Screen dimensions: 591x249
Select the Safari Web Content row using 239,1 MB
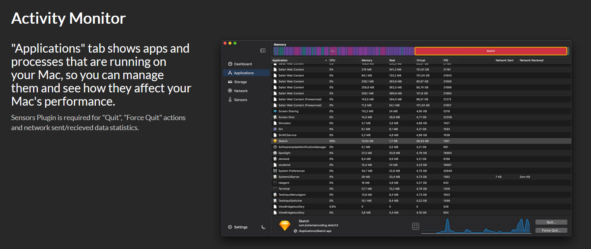[421, 82]
